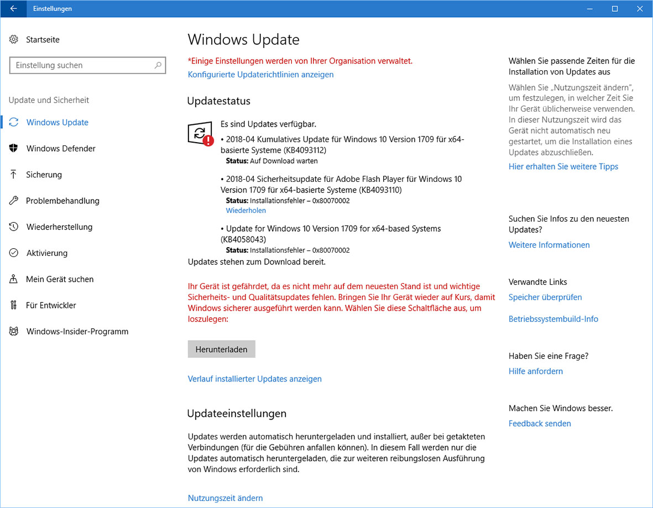Open Konfigurierte Updaterichtlinien anzeigen link

click(260, 75)
